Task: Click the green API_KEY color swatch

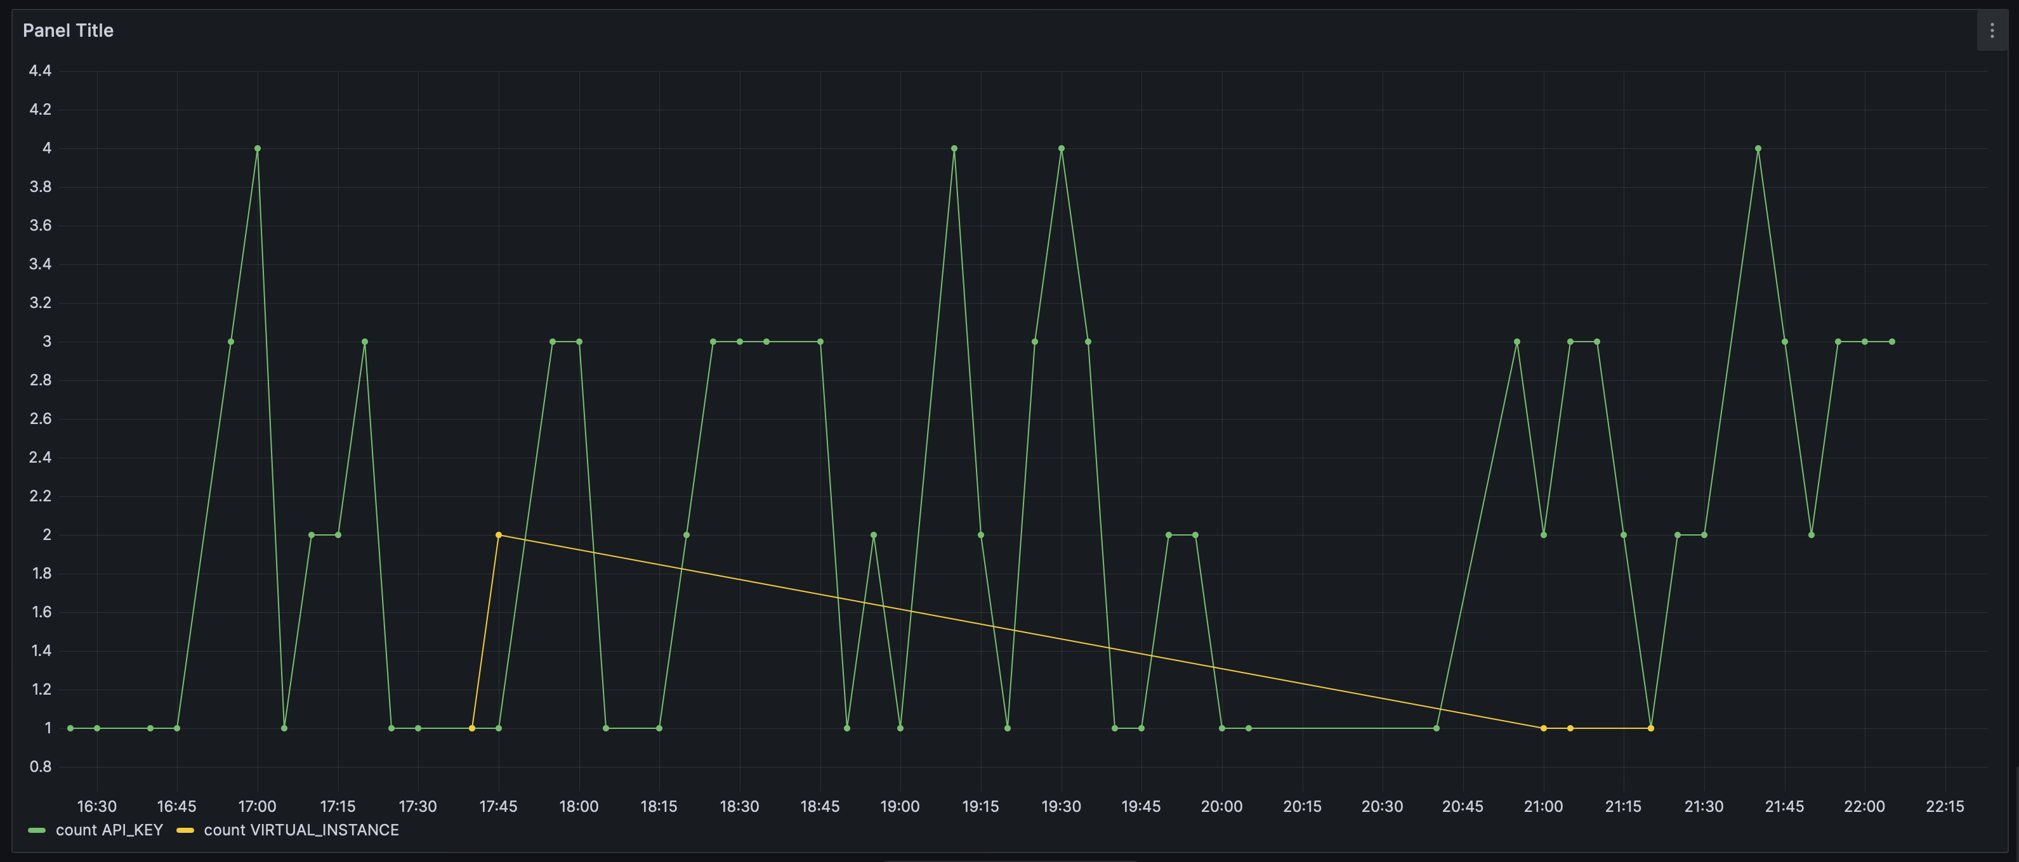Action: click(x=37, y=830)
